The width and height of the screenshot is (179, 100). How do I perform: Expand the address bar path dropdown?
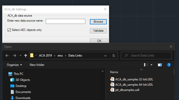point(105,56)
